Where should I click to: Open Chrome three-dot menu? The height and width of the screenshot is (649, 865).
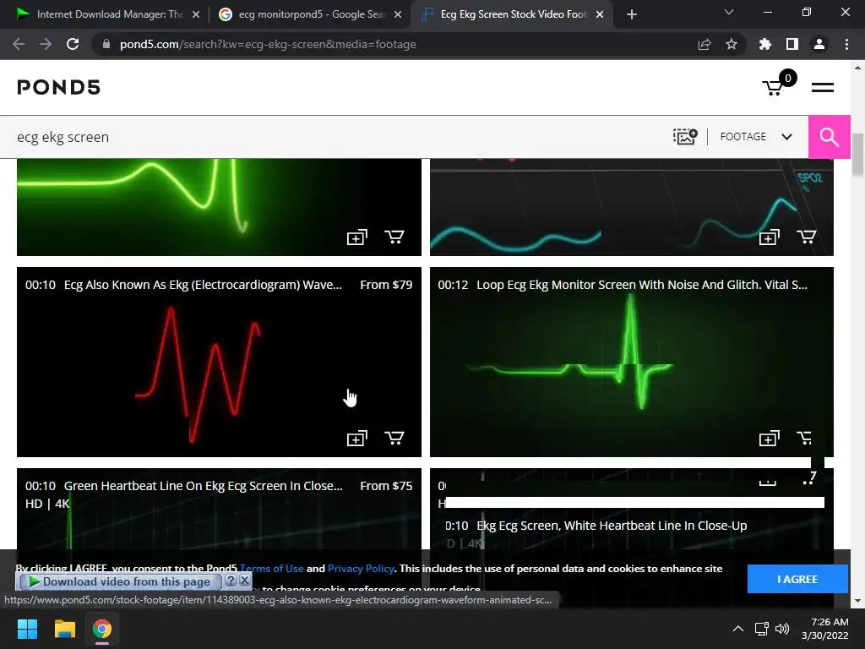tap(846, 44)
